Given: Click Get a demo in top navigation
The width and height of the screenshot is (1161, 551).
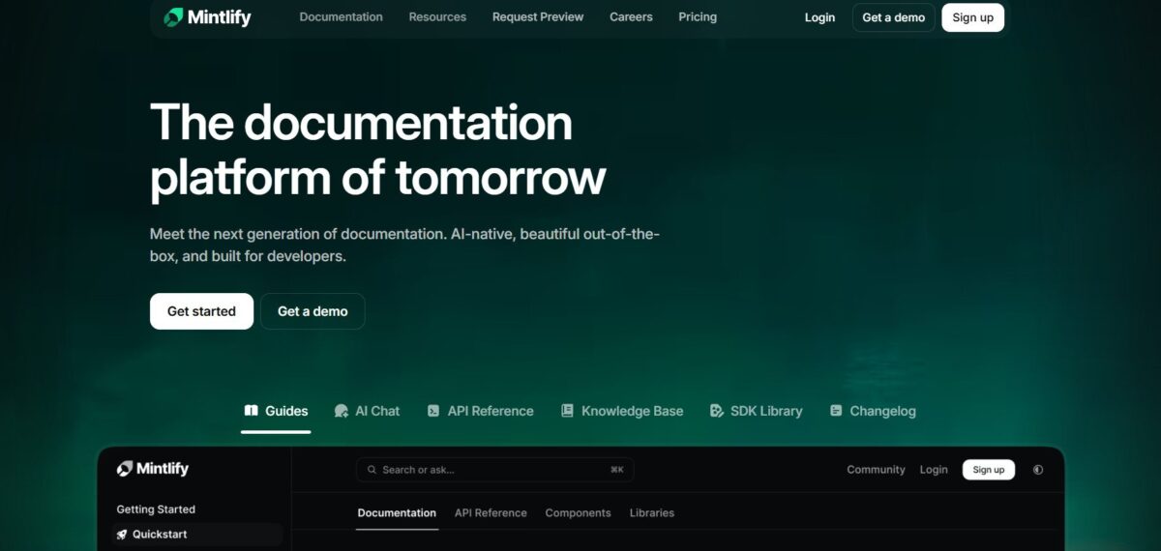Looking at the screenshot, I should click(893, 17).
